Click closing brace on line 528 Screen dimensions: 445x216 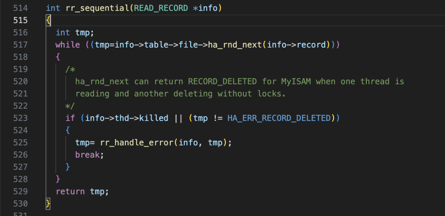(x=58, y=179)
